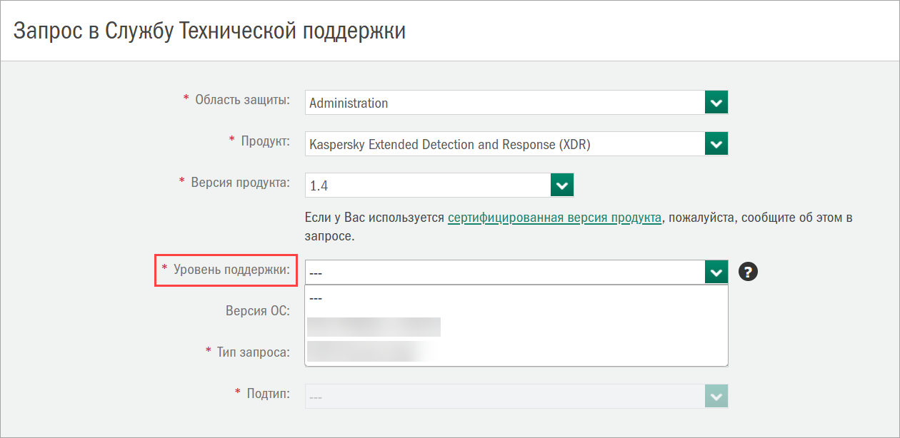Choose the '---' option in the list
Image resolution: width=900 pixels, height=438 pixels.
click(x=516, y=298)
